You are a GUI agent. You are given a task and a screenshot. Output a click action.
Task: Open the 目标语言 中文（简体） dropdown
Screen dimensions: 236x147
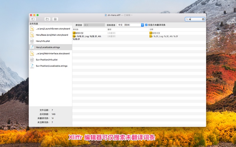pyautogui.click(x=130, y=25)
